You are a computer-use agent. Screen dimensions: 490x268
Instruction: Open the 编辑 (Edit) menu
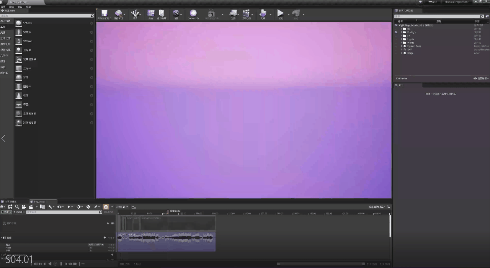click(11, 7)
